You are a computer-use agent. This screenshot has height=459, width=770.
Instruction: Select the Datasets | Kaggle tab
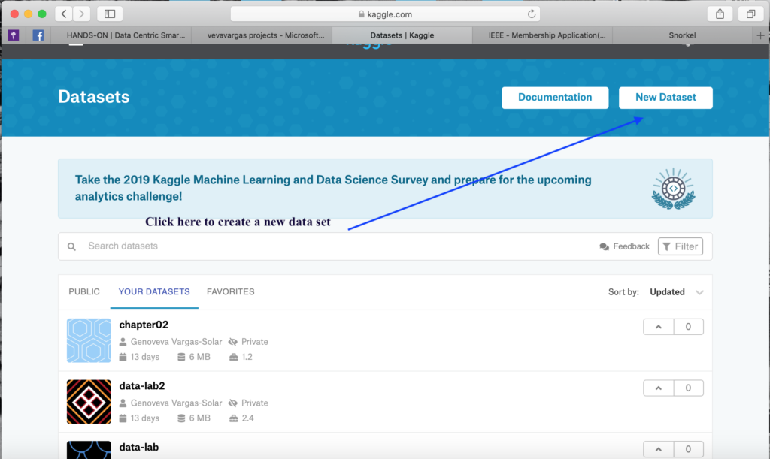(x=402, y=35)
